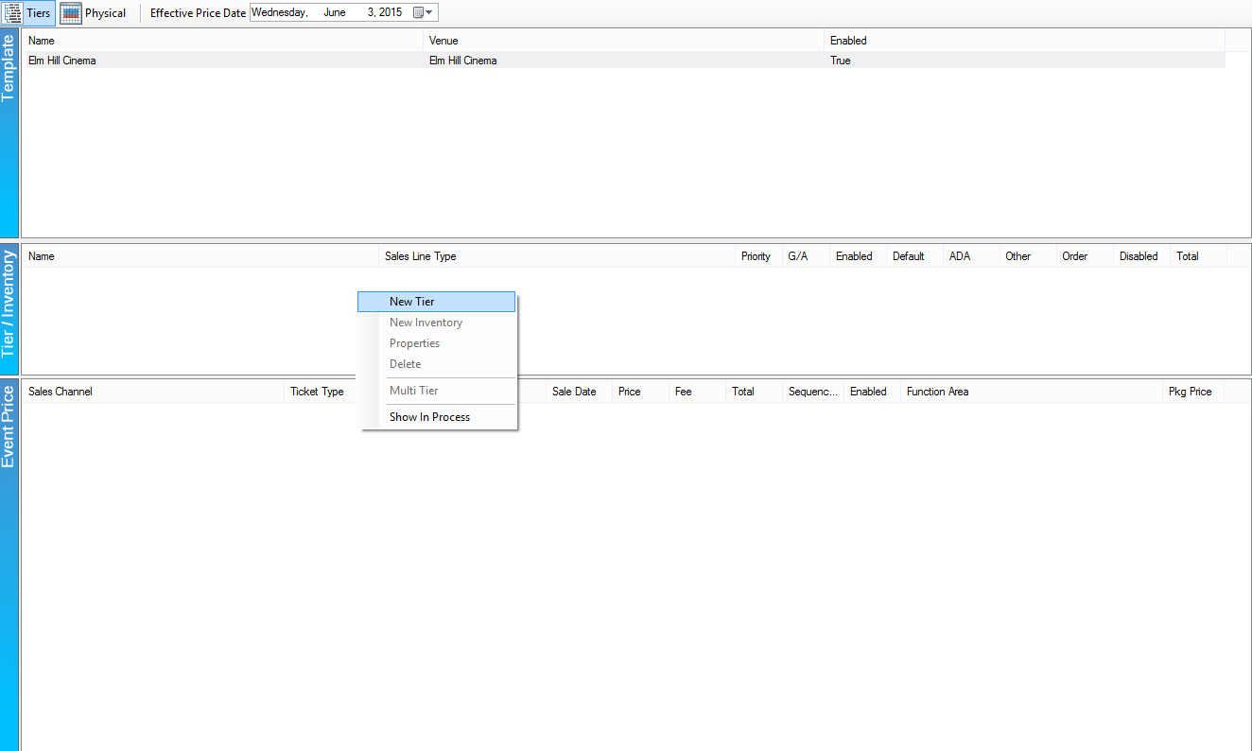Select Elm Hill Cinema venue cell
Screen dimensions: 1252x751
462,61
